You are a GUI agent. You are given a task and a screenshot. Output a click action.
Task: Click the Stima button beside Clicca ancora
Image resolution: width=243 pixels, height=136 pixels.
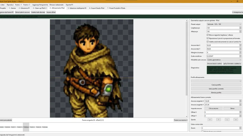(x=232, y=108)
